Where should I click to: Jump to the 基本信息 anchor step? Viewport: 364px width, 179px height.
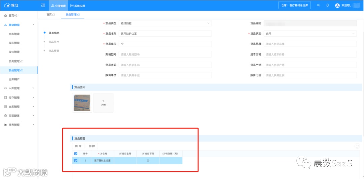[x=54, y=33]
